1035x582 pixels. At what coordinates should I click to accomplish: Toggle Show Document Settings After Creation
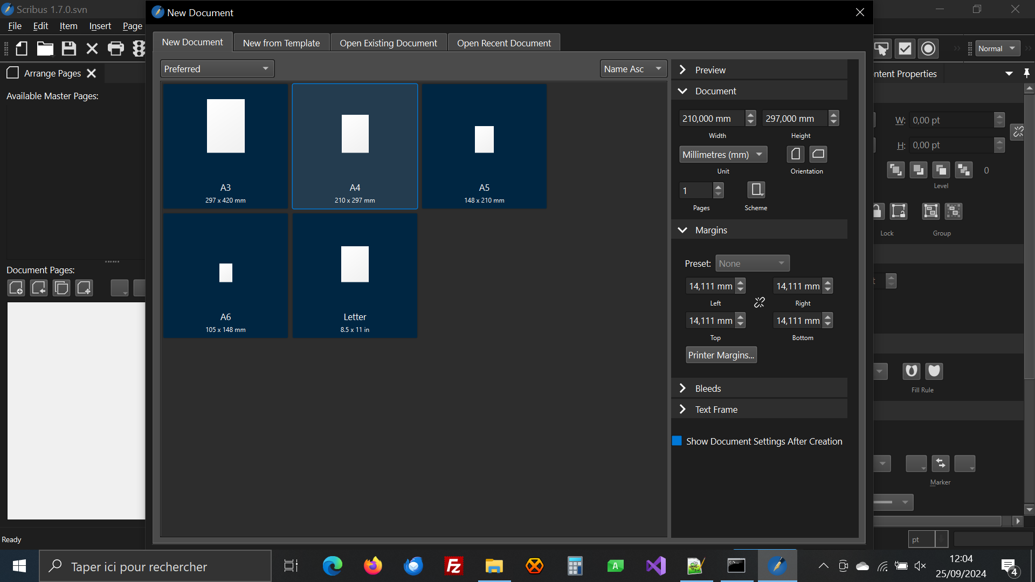(677, 441)
